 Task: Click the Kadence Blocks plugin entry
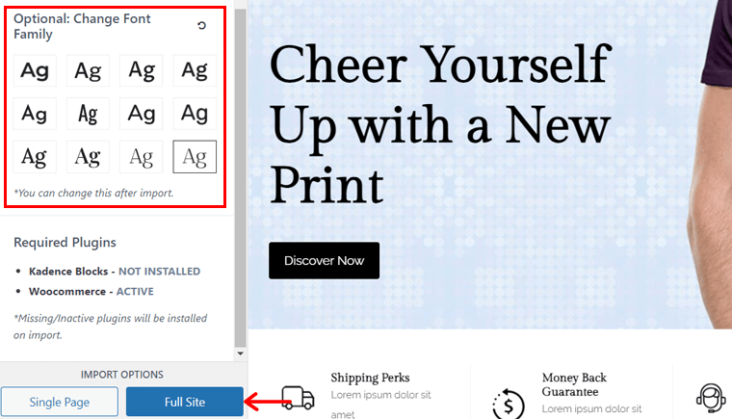click(x=115, y=272)
